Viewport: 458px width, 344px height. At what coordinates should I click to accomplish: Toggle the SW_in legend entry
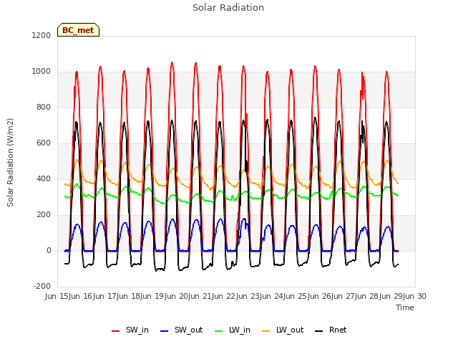(130, 330)
